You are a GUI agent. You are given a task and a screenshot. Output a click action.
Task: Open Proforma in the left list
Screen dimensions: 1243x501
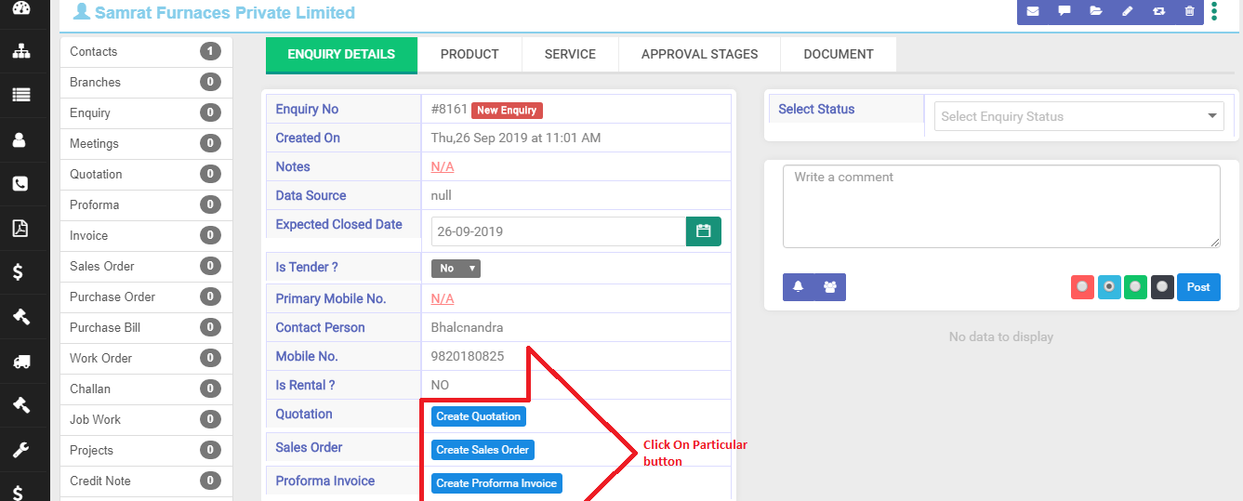point(146,205)
